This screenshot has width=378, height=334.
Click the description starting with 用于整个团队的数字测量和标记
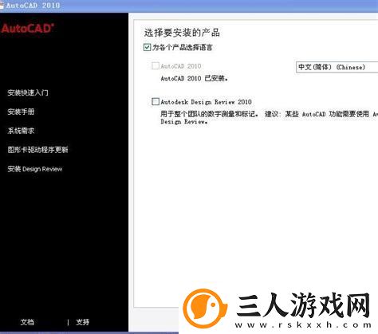[269, 118]
